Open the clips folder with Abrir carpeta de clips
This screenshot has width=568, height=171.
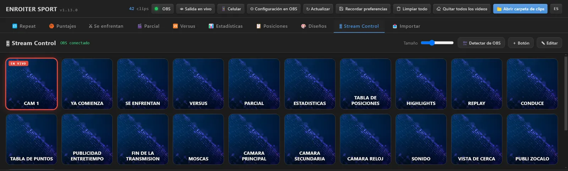pos(520,9)
